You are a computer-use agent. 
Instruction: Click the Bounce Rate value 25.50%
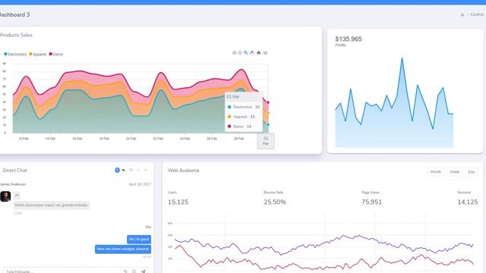(x=275, y=202)
